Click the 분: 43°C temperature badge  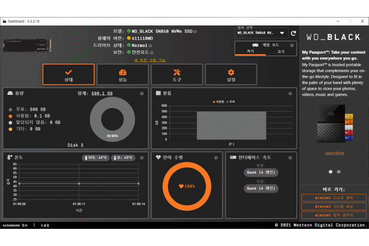pos(123,158)
